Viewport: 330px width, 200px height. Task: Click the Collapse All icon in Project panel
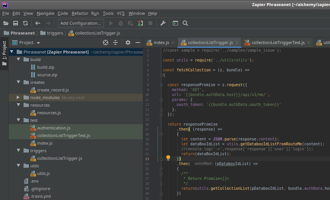pyautogui.click(x=115, y=43)
